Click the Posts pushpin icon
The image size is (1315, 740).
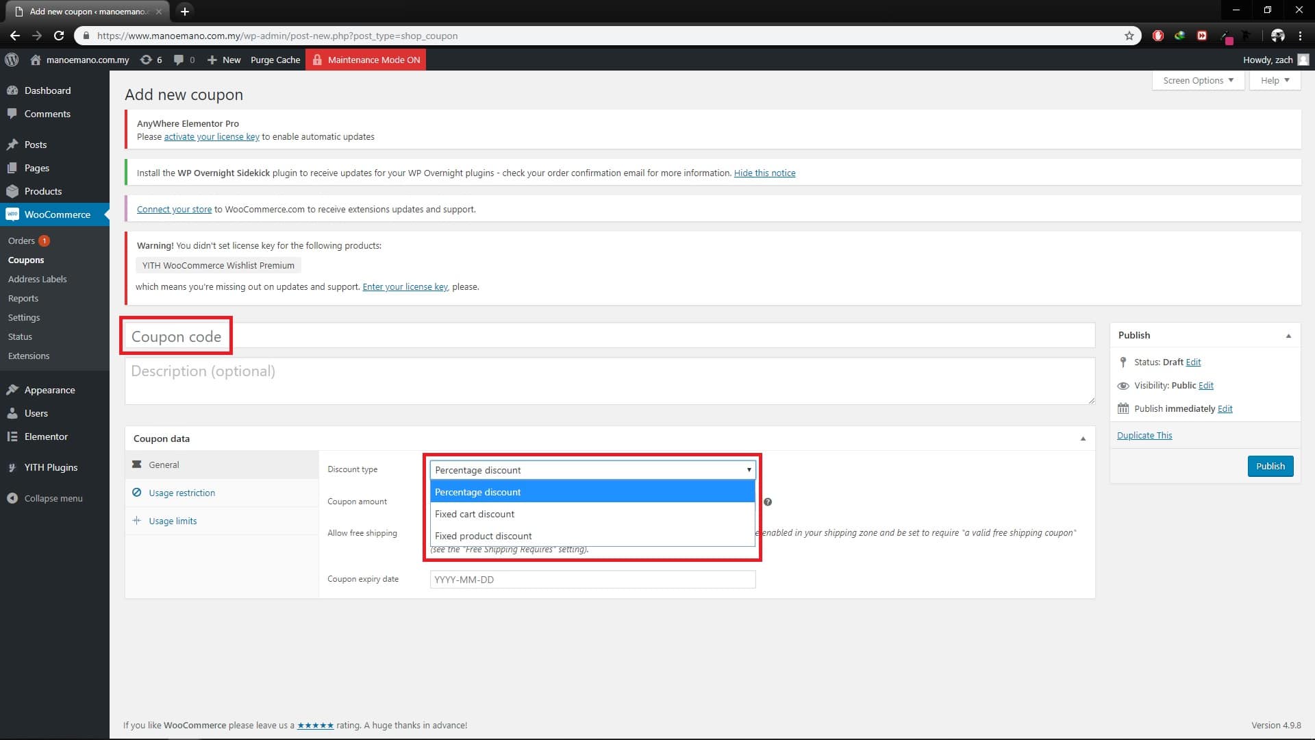pos(12,145)
